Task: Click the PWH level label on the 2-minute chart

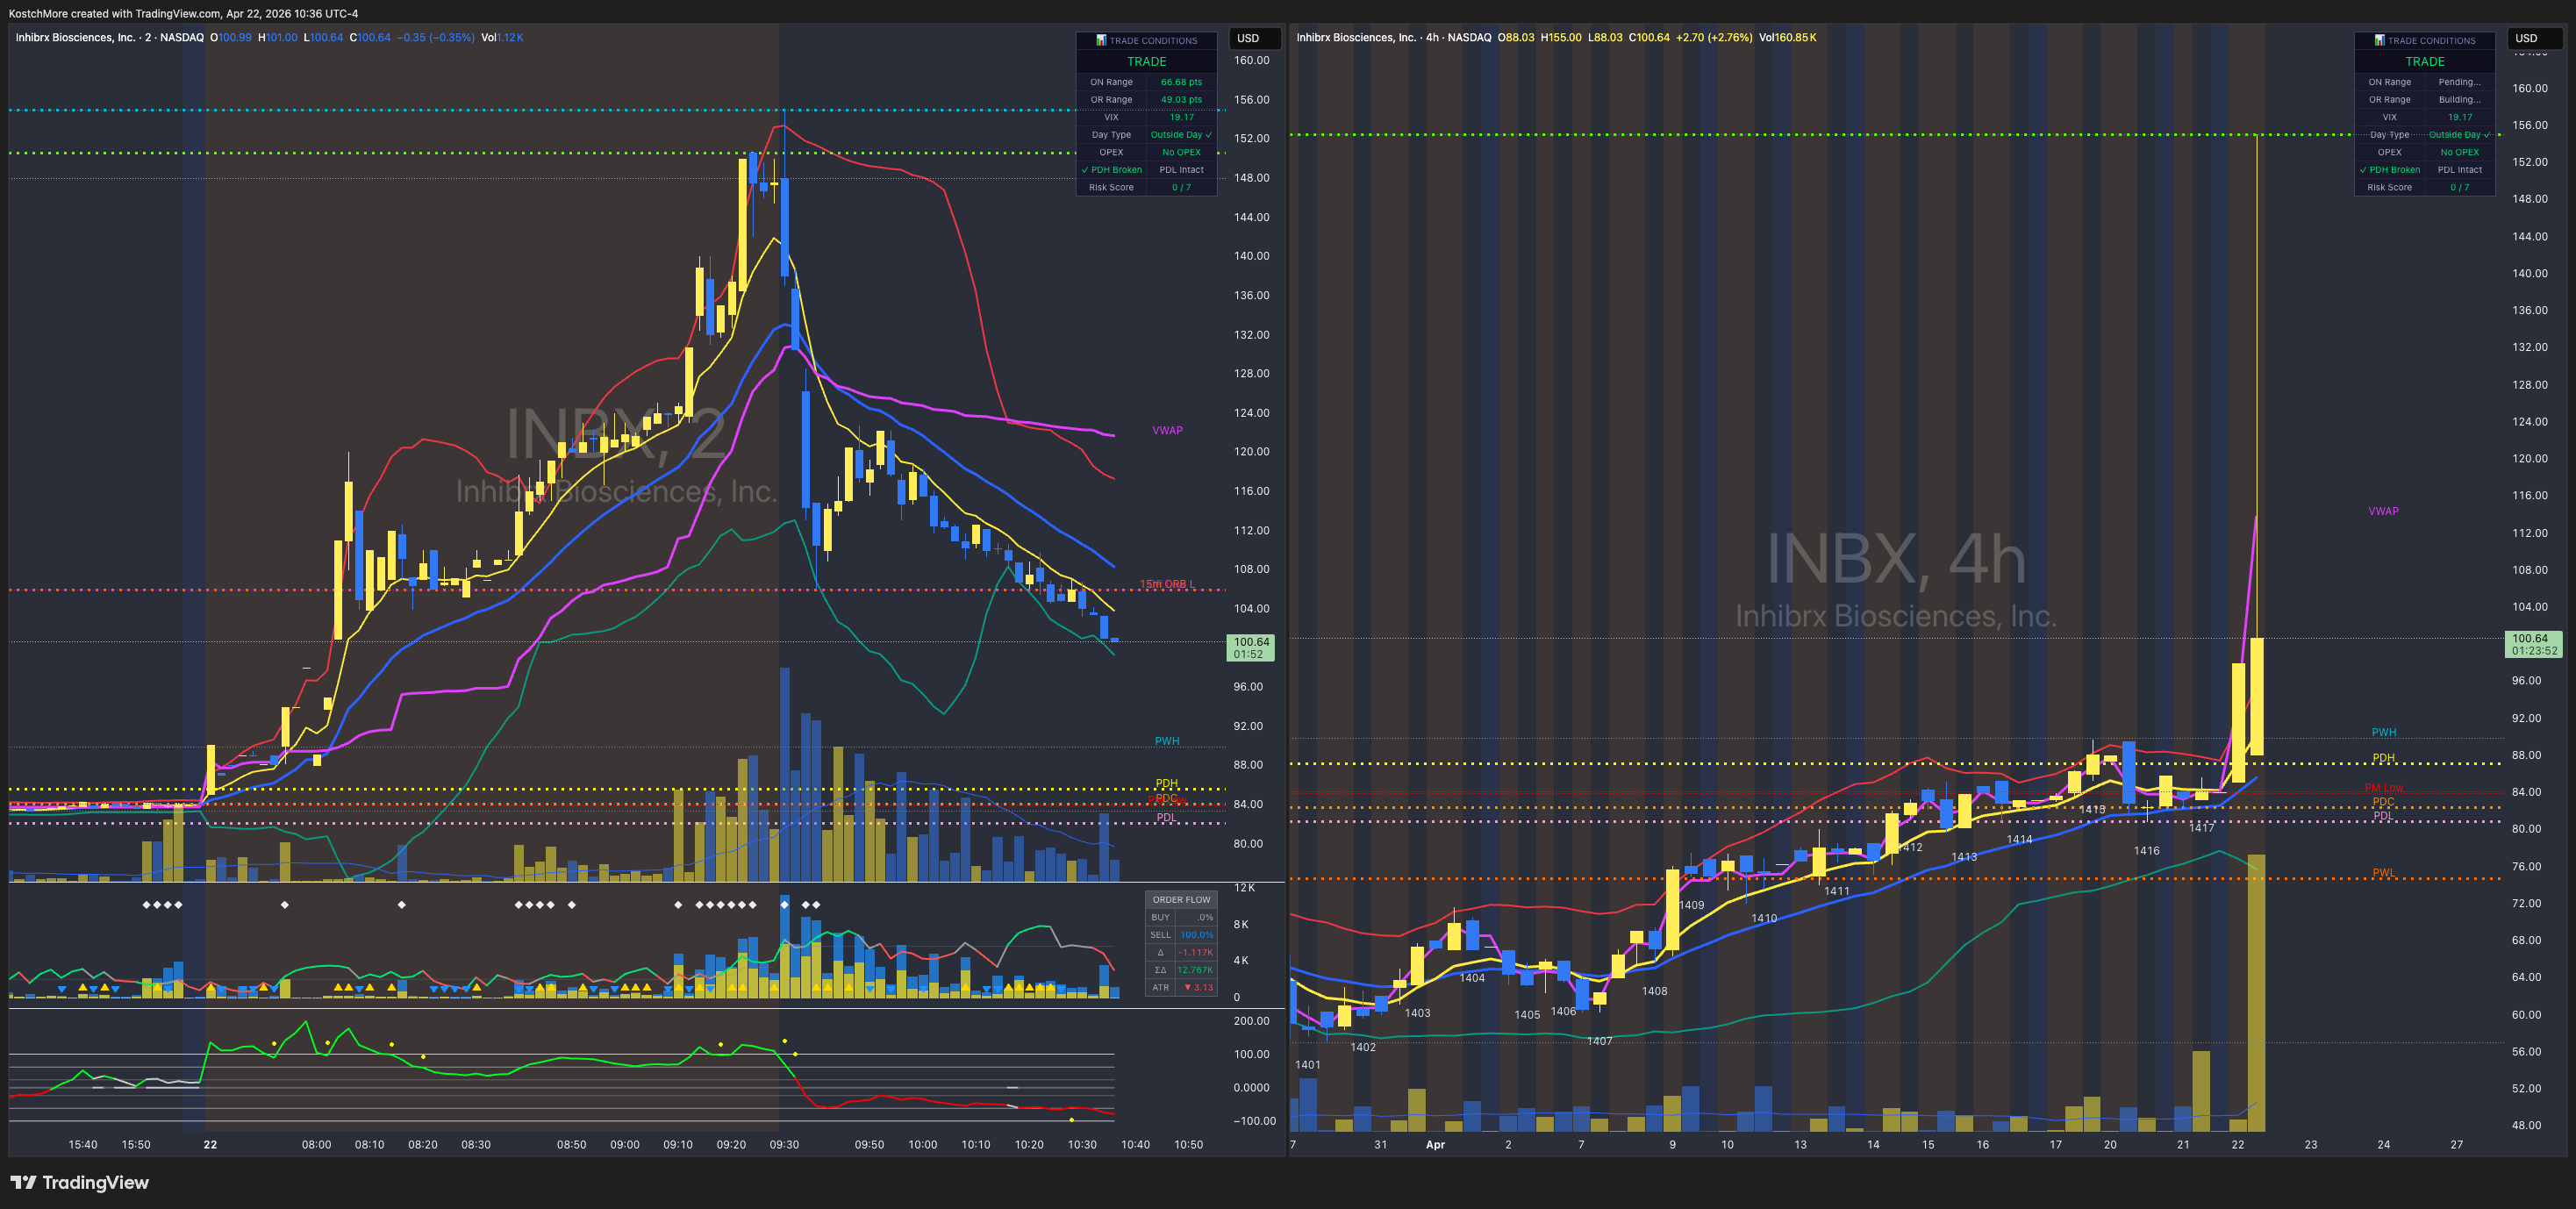Action: pos(1167,741)
